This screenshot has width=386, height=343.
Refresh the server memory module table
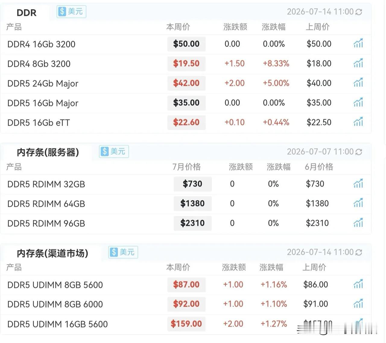point(359,152)
